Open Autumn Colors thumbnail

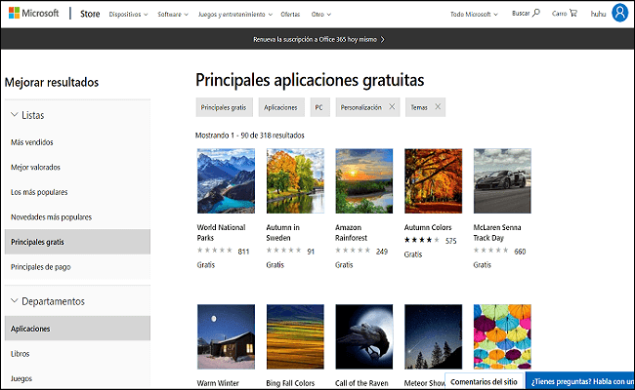point(433,180)
